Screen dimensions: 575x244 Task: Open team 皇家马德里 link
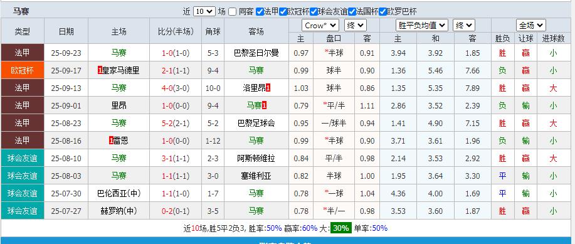pos(120,70)
